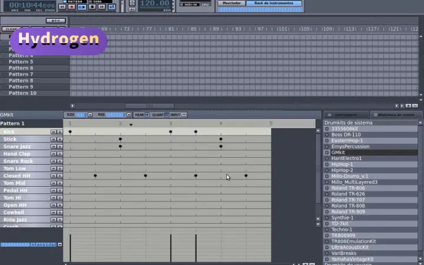Click the pattern playhead marker on ruler

[131, 125]
